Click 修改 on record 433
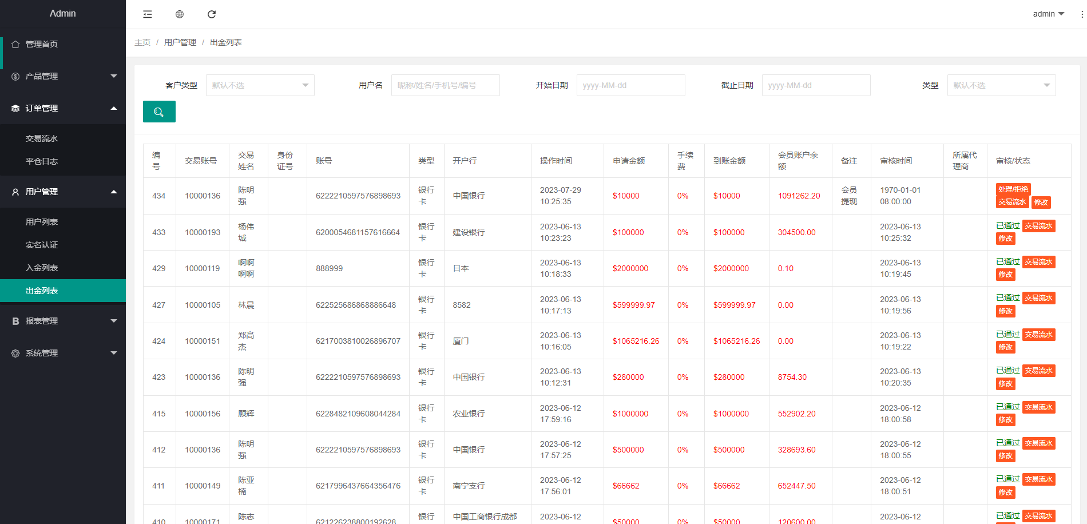1087x524 pixels. (1005, 239)
